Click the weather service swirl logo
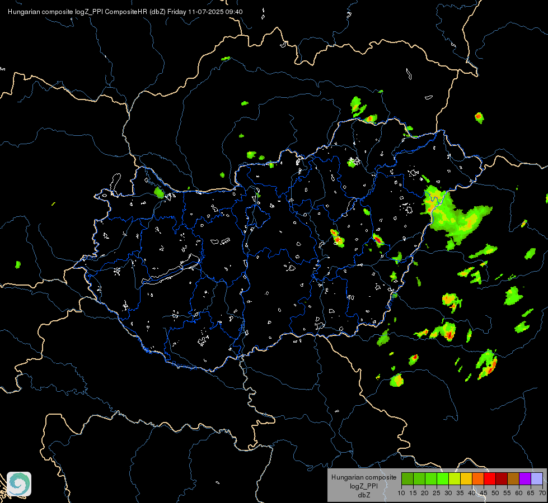548x503 pixels. [x=19, y=484]
